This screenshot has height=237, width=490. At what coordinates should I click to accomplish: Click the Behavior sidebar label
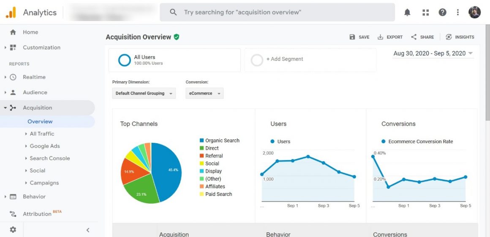[34, 197]
